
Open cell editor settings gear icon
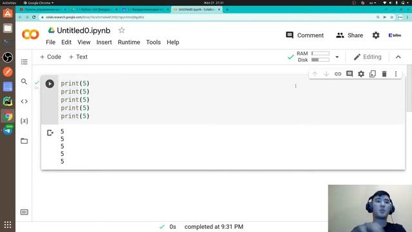[x=361, y=74]
